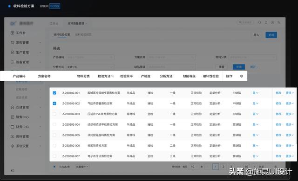The width and height of the screenshot is (298, 181).
Task: Expand the 仓储管理 sidebar menu
Action: [x=40, y=107]
